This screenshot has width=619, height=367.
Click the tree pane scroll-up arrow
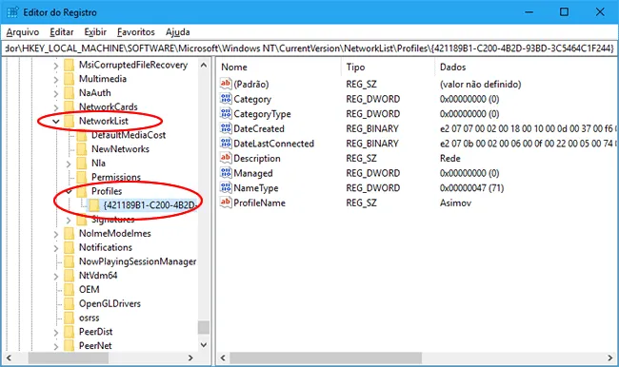click(204, 65)
